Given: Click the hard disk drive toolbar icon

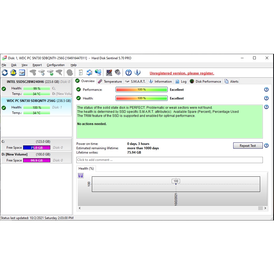Looking at the screenshot, I should pos(22,73).
